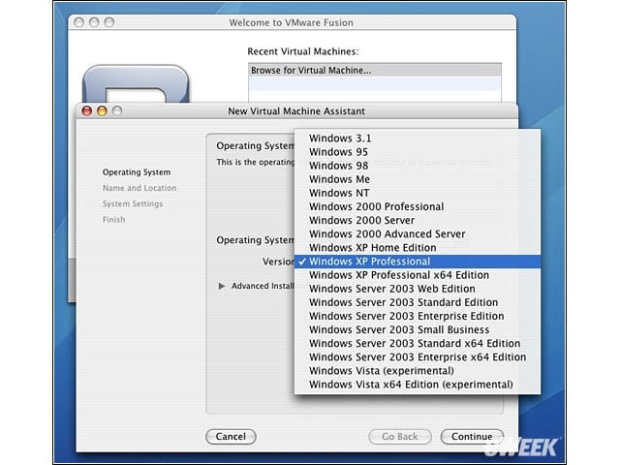
Task: Choose Windows Server 2003 Web Edition
Action: (x=418, y=289)
